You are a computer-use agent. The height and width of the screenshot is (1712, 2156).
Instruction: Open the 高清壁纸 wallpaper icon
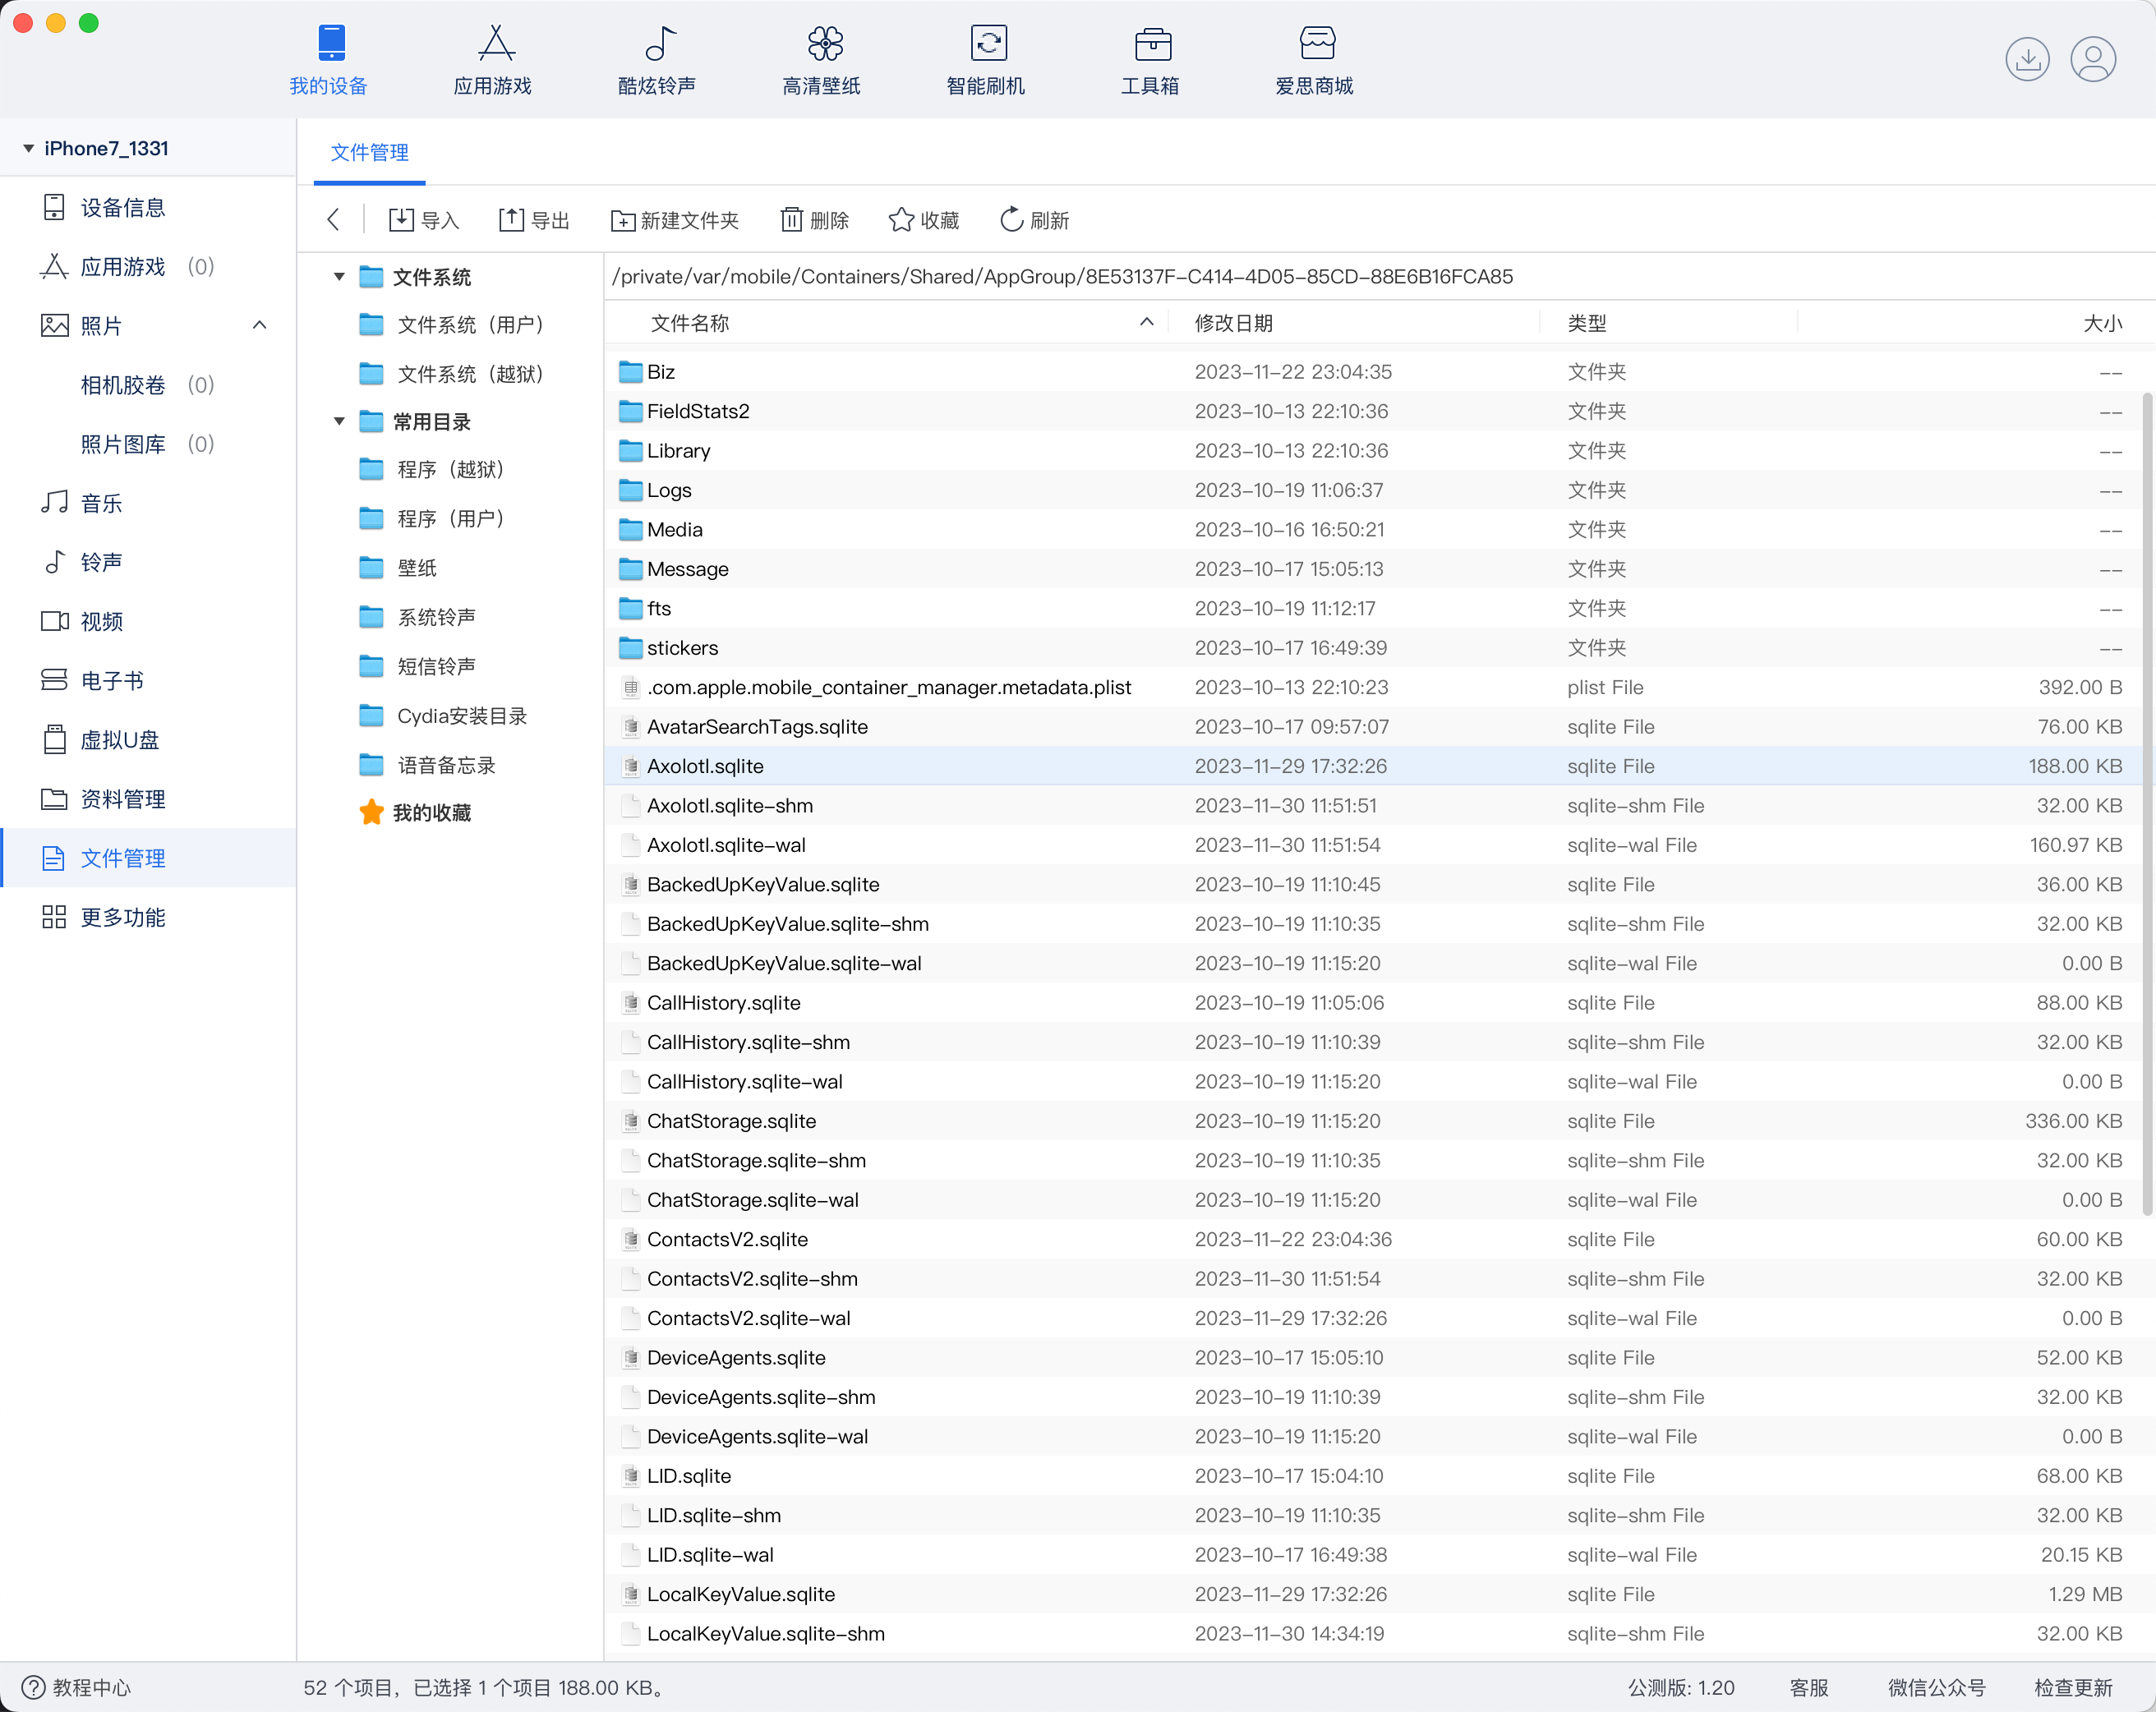click(x=823, y=44)
